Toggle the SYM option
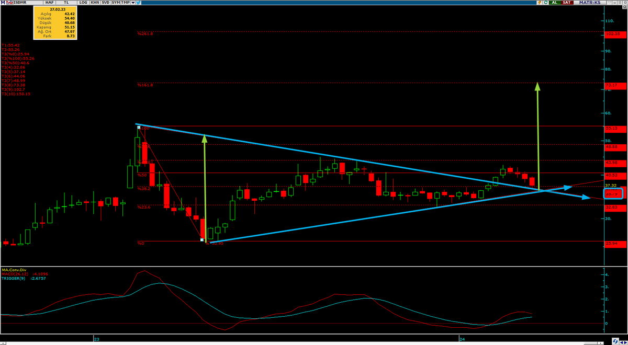 point(116,3)
